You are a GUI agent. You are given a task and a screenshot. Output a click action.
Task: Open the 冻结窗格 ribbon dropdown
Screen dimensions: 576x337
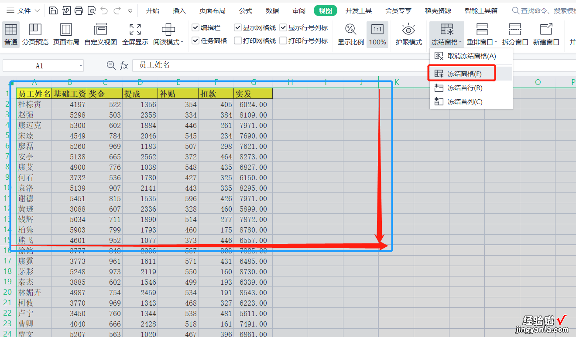click(447, 34)
